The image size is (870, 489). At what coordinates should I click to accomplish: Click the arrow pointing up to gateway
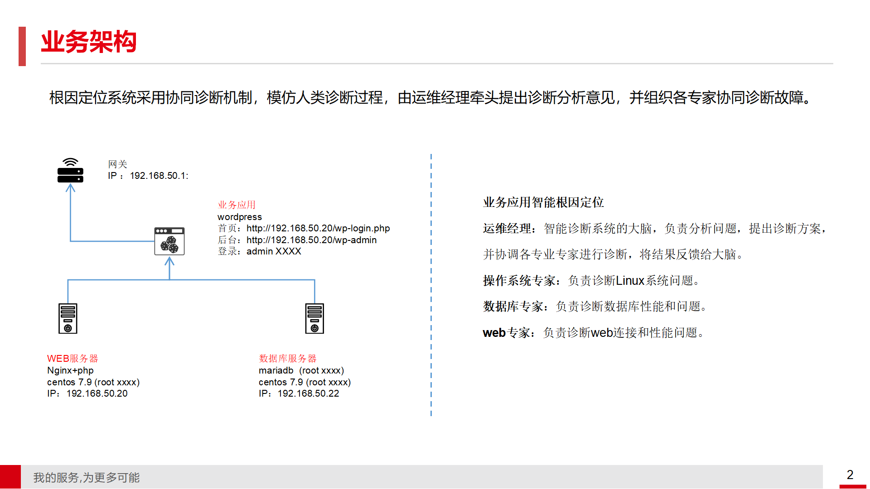pos(70,188)
